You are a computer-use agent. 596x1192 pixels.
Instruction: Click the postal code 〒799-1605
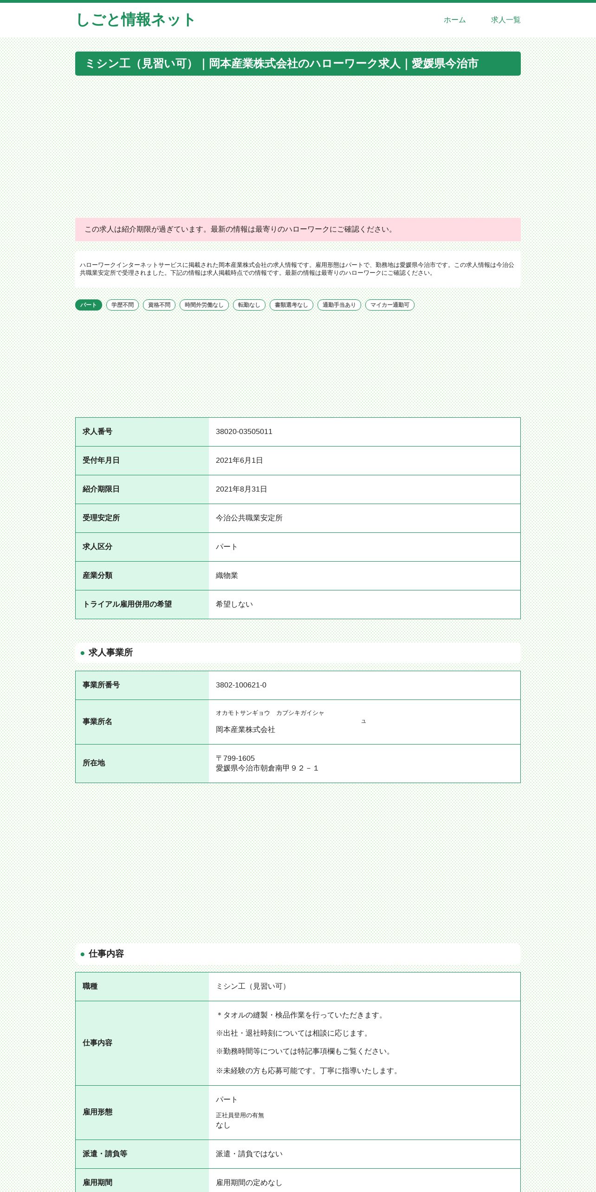click(235, 758)
